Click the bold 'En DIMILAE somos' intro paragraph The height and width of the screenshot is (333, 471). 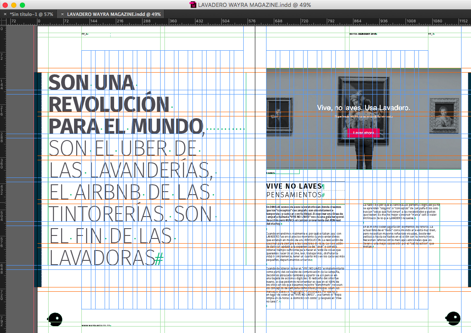tap(304, 215)
